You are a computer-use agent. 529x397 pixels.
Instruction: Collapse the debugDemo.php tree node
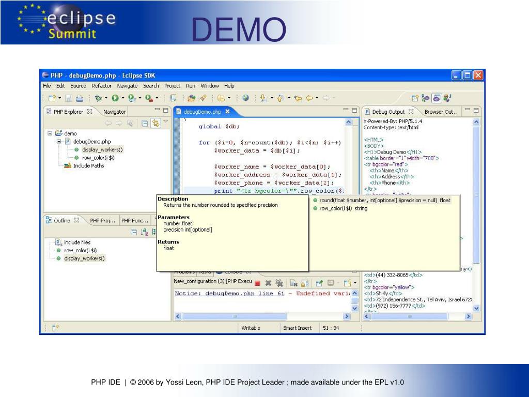[59, 142]
